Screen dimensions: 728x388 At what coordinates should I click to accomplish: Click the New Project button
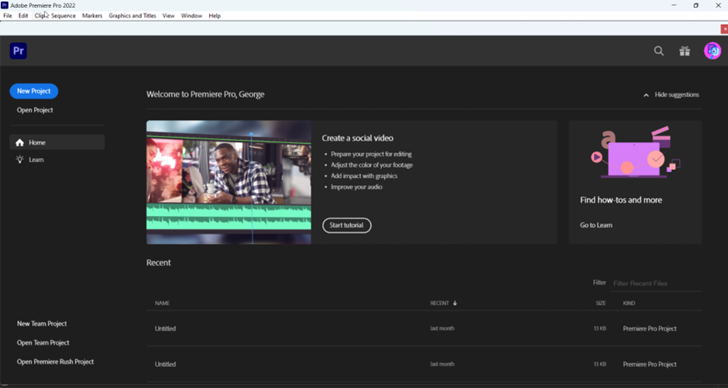(34, 91)
